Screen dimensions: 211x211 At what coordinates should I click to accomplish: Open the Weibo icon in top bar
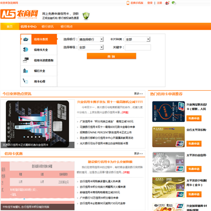pos(167,3)
